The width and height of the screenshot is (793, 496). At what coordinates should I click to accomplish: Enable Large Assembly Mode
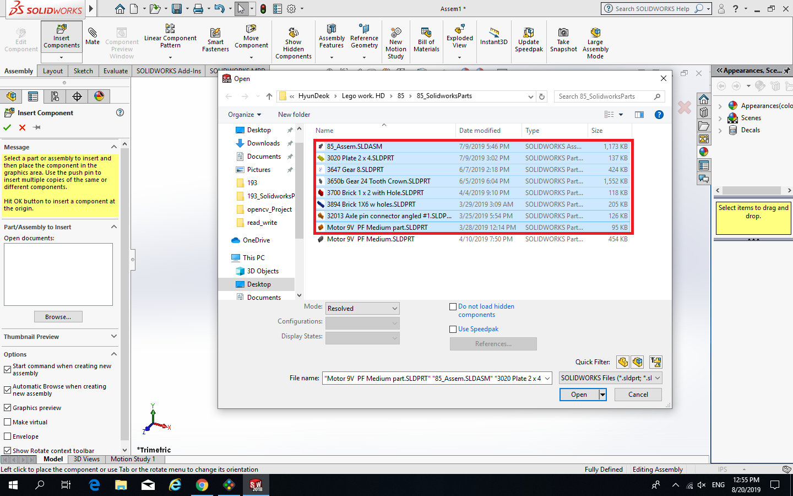[x=595, y=43]
